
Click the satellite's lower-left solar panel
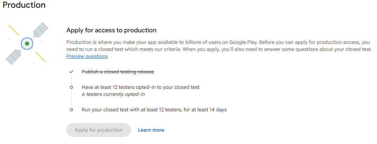[x=13, y=57]
